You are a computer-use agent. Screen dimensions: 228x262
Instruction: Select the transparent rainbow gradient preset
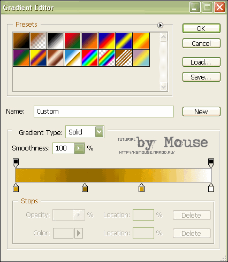[107, 58]
